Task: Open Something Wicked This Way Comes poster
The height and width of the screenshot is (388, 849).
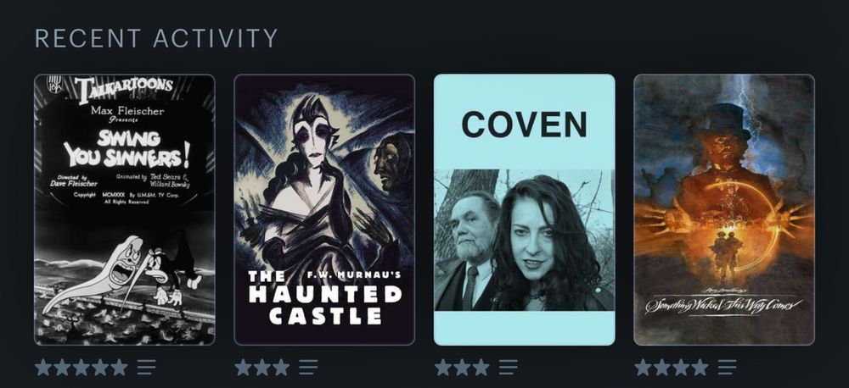Action: (x=724, y=209)
